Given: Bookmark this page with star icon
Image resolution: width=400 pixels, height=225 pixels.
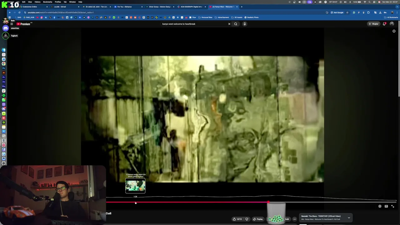Looking at the screenshot, I should [x=347, y=12].
